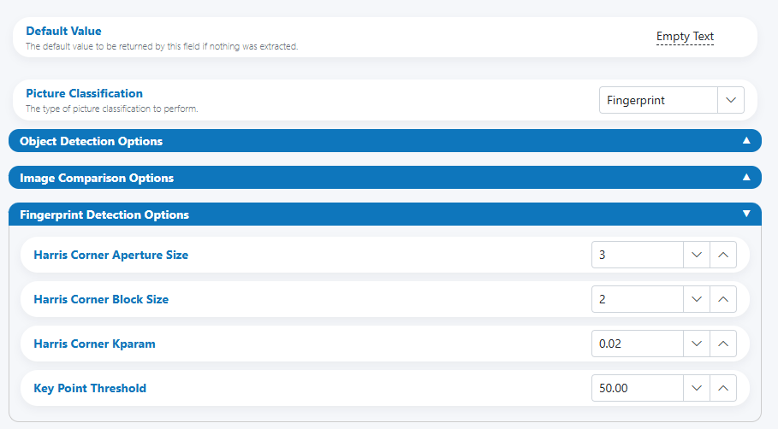The image size is (778, 429).
Task: Click the Harris Corner Block Size input field
Action: [638, 299]
